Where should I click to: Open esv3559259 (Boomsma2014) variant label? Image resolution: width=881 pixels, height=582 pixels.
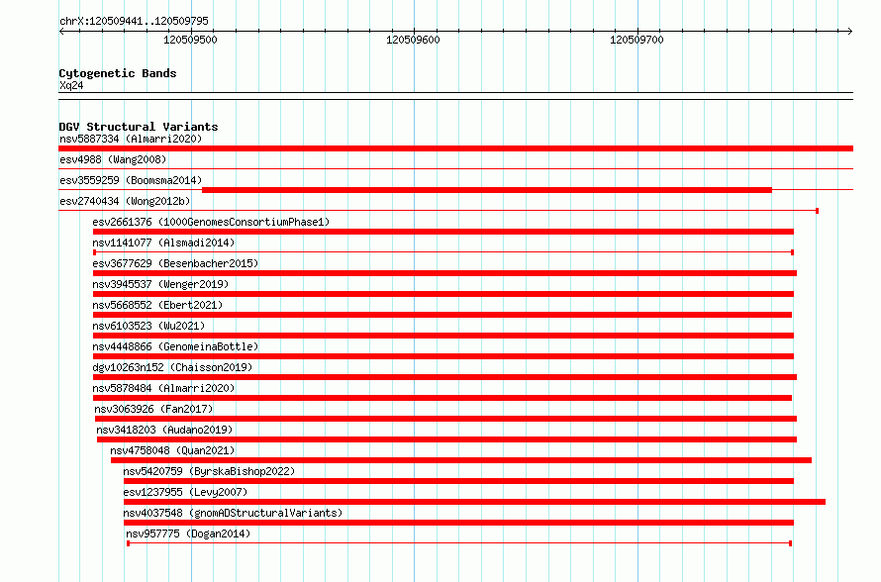(x=131, y=180)
